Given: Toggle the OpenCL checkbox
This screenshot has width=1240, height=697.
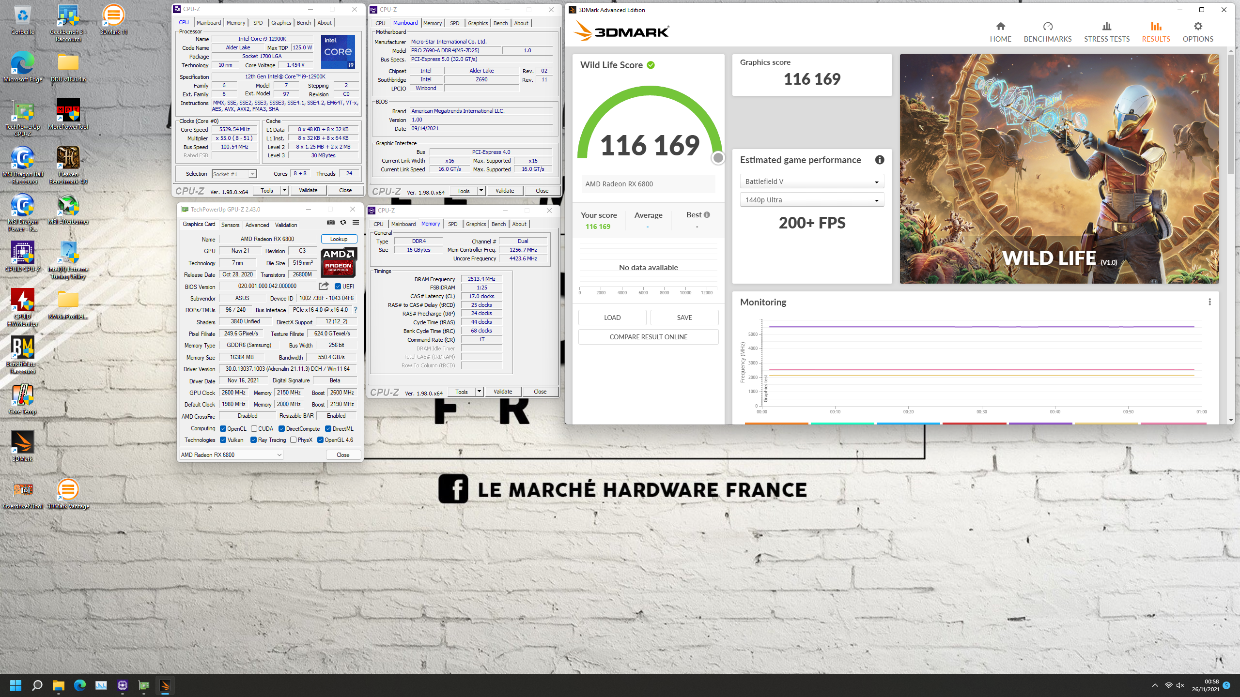Looking at the screenshot, I should coord(223,428).
